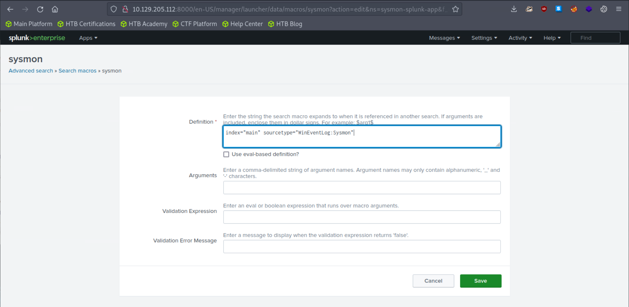
Task: Open the Search macros breadcrumb link
Action: tap(77, 71)
